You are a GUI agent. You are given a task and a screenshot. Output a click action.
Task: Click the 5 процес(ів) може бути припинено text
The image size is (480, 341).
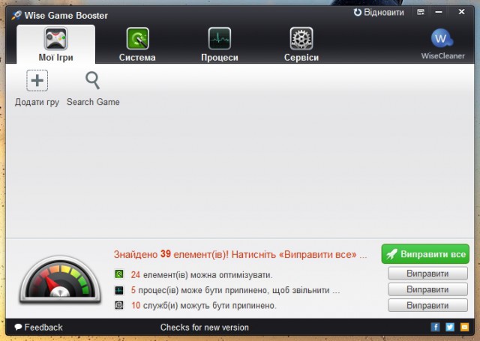click(x=235, y=290)
